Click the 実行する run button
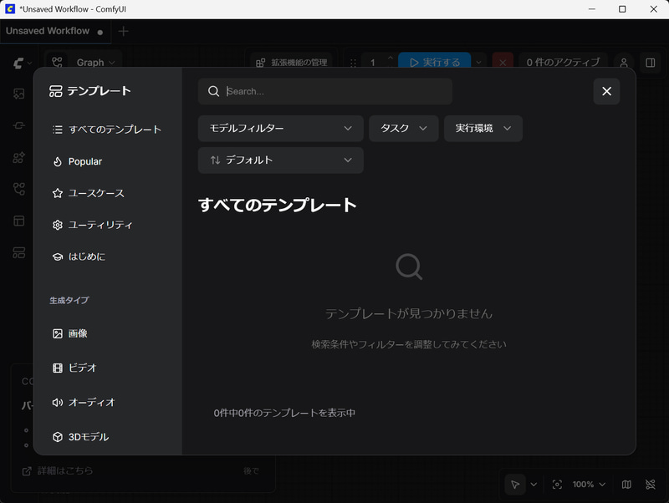The width and height of the screenshot is (669, 503). 437,61
